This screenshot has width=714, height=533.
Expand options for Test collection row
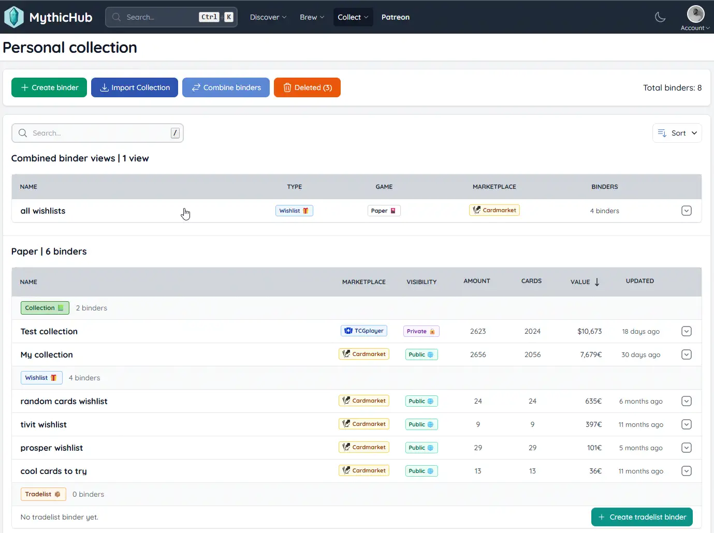pyautogui.click(x=687, y=331)
